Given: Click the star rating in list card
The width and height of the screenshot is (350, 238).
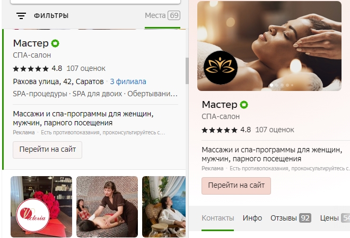Looking at the screenshot, I should click(x=31, y=69).
